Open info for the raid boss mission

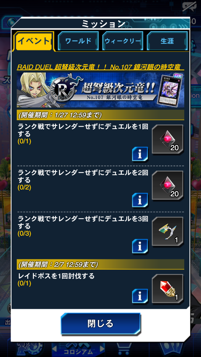tap(140, 296)
